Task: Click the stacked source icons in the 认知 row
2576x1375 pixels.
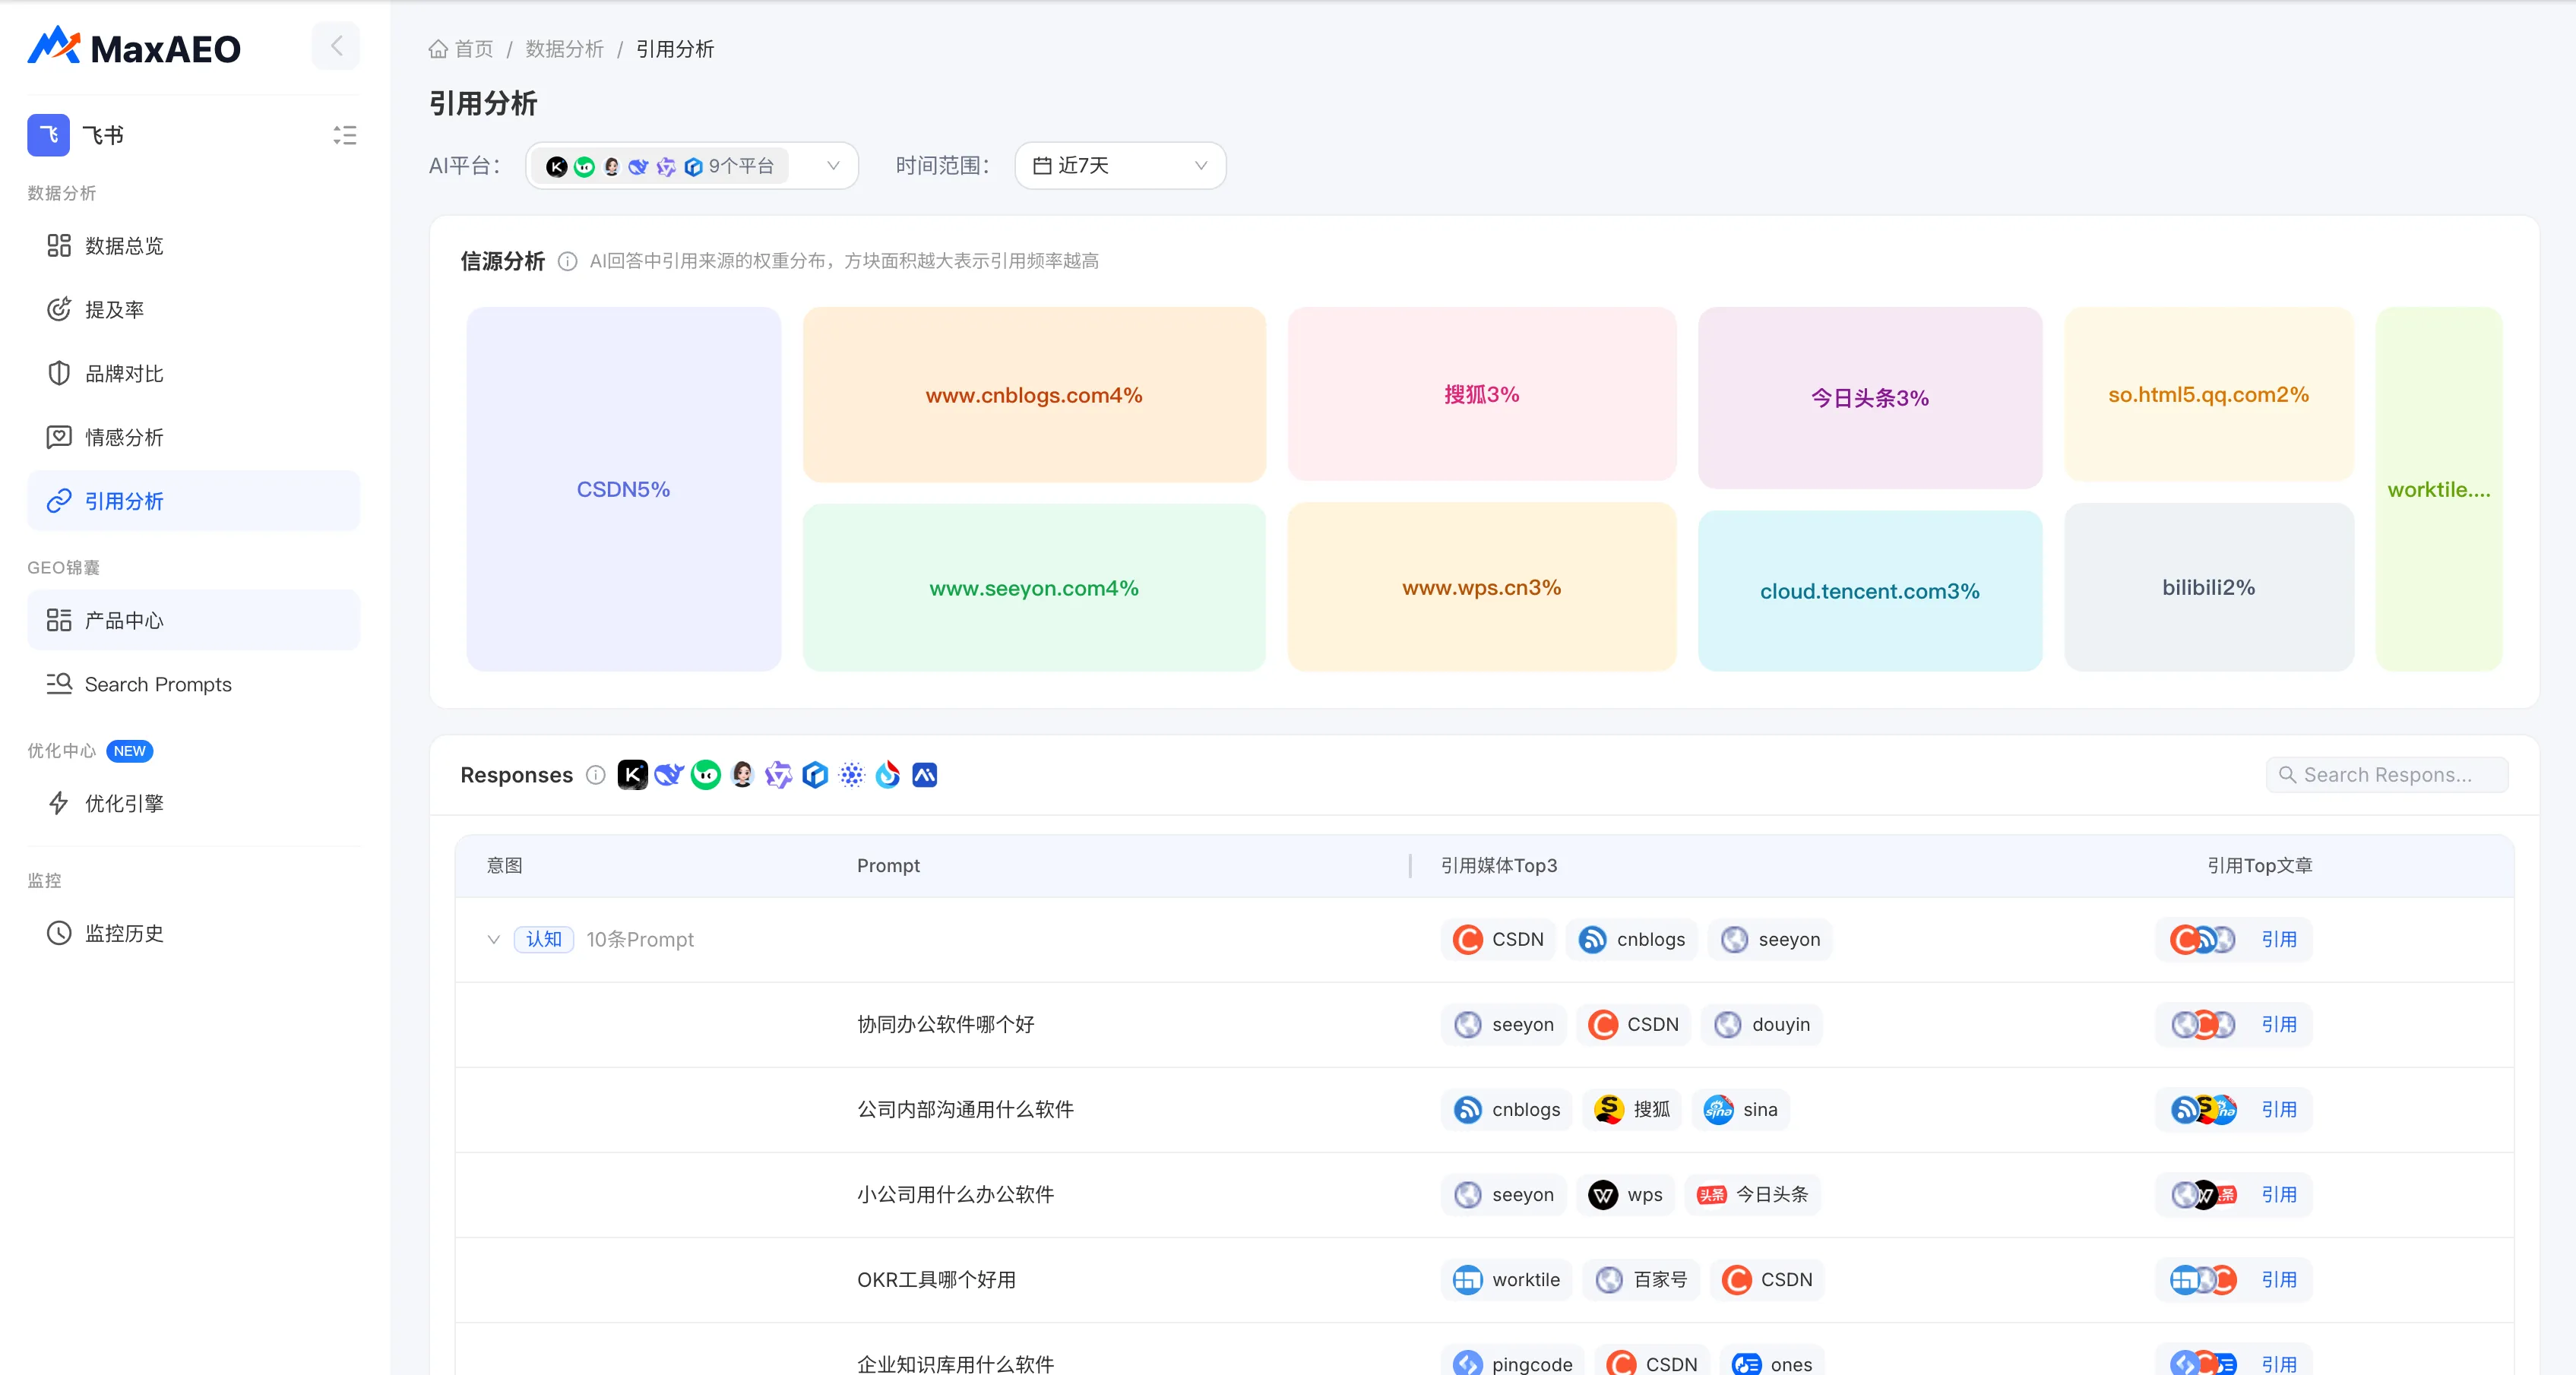Action: click(2202, 940)
